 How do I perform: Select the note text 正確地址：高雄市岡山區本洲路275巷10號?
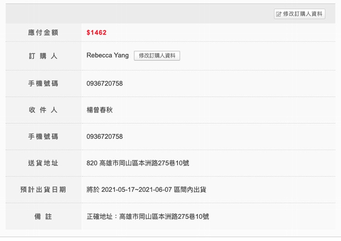pos(148,216)
